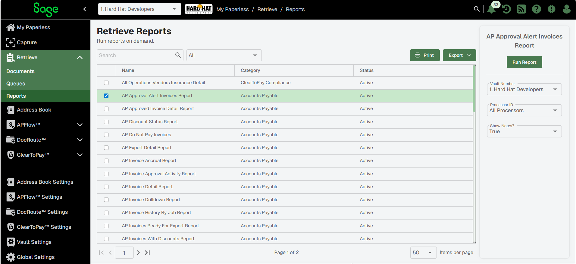Collapse the sidebar with the back chevron
This screenshot has height=264, width=576.
85,9
